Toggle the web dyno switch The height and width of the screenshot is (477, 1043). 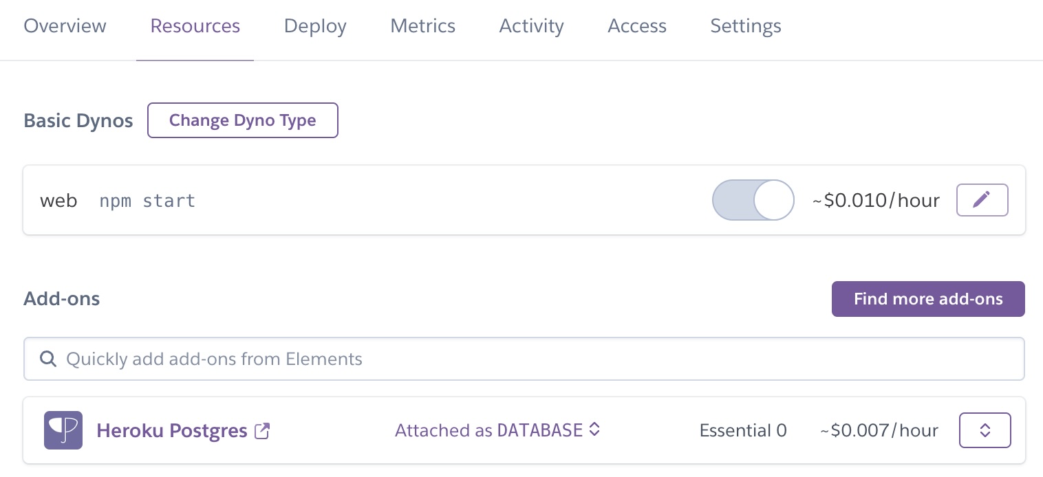(753, 200)
